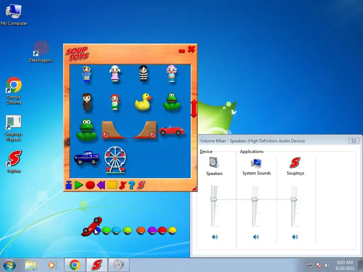The height and width of the screenshot is (272, 363).
Task: Select the yellow rubber duck toy
Action: (143, 102)
